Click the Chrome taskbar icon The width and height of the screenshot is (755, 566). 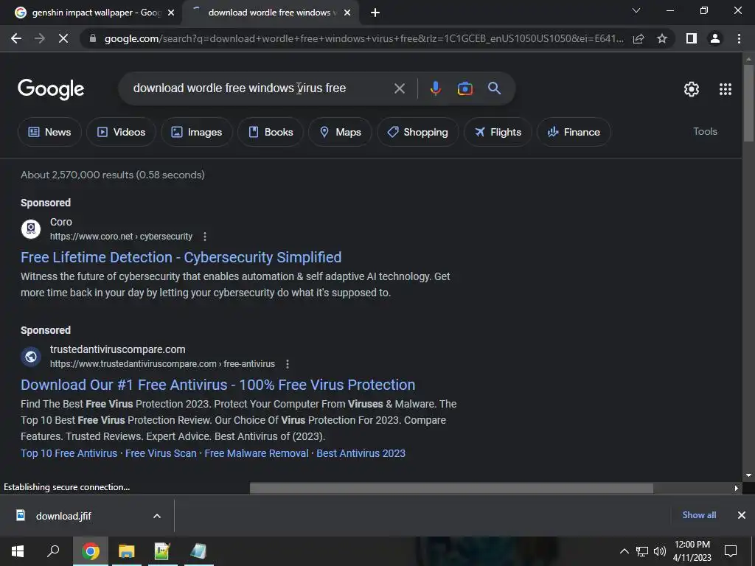(x=90, y=551)
